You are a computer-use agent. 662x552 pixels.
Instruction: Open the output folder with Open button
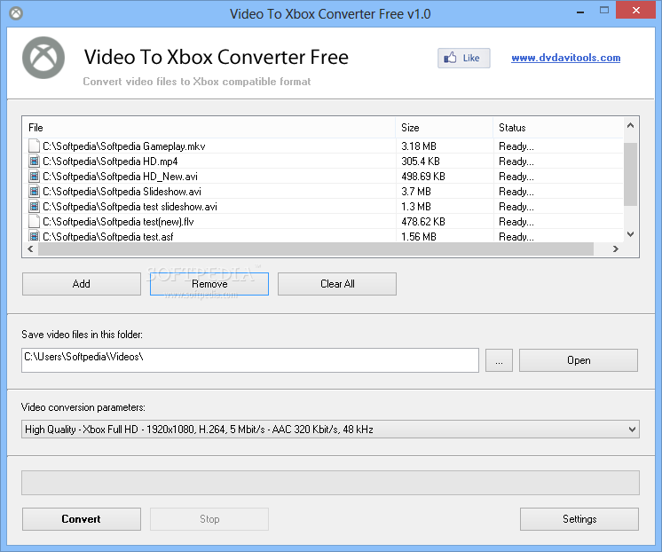(579, 360)
